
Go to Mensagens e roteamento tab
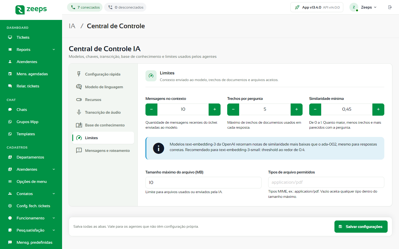coord(103,151)
